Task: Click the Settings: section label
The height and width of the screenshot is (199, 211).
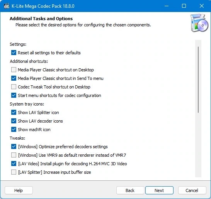Action: pos(18,44)
